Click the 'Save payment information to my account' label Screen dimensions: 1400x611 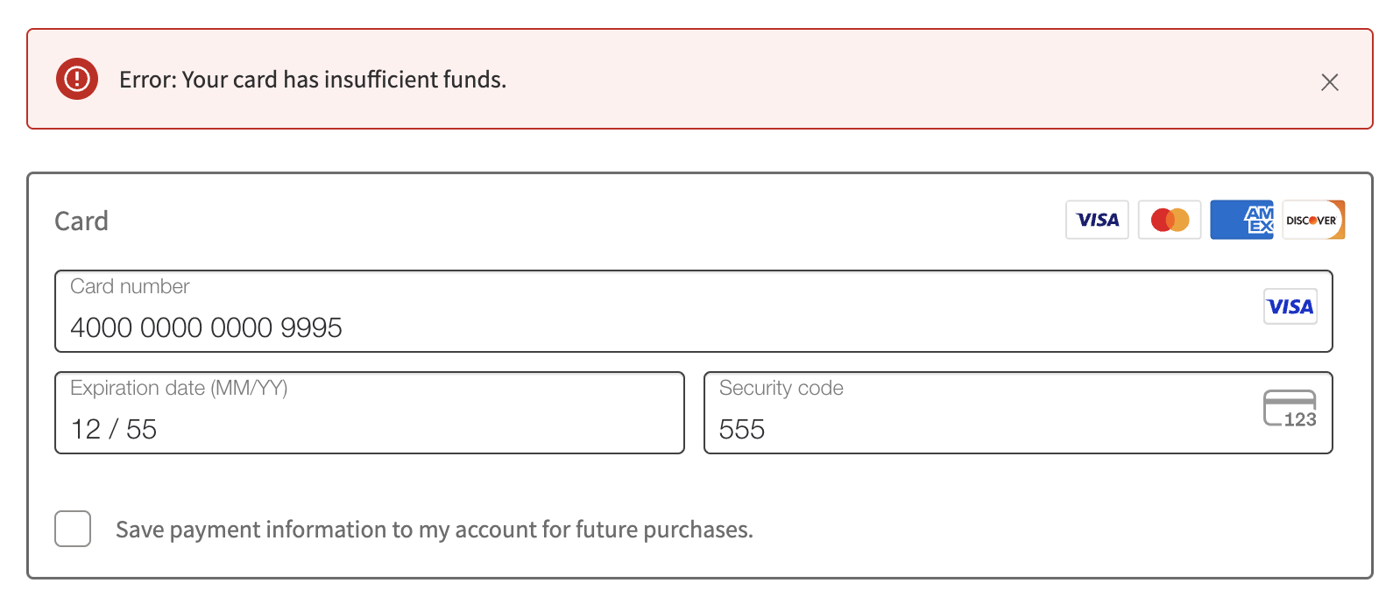coord(435,530)
